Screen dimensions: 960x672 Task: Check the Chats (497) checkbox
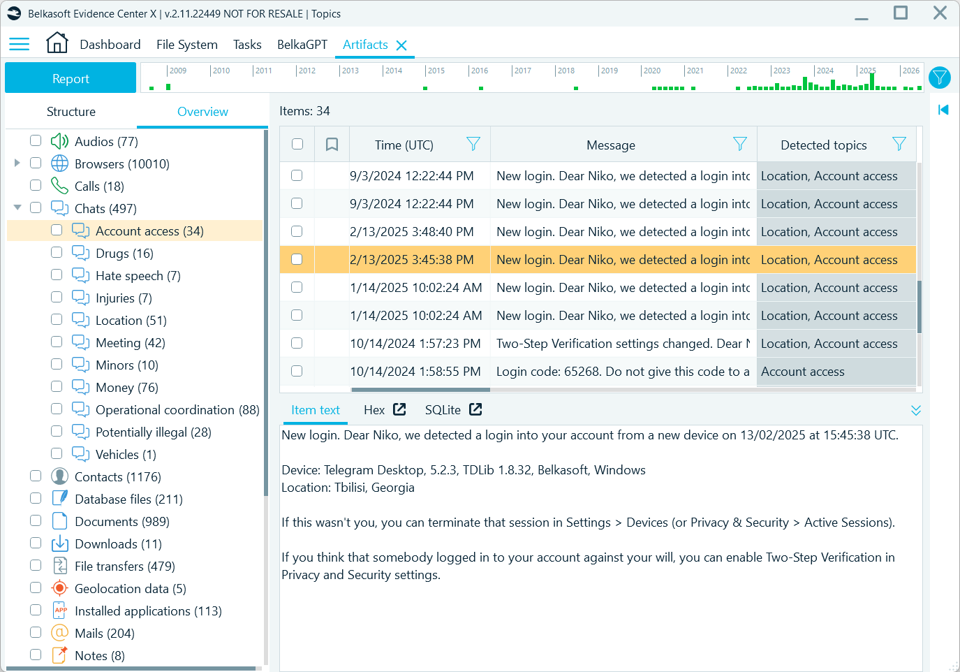[36, 207]
